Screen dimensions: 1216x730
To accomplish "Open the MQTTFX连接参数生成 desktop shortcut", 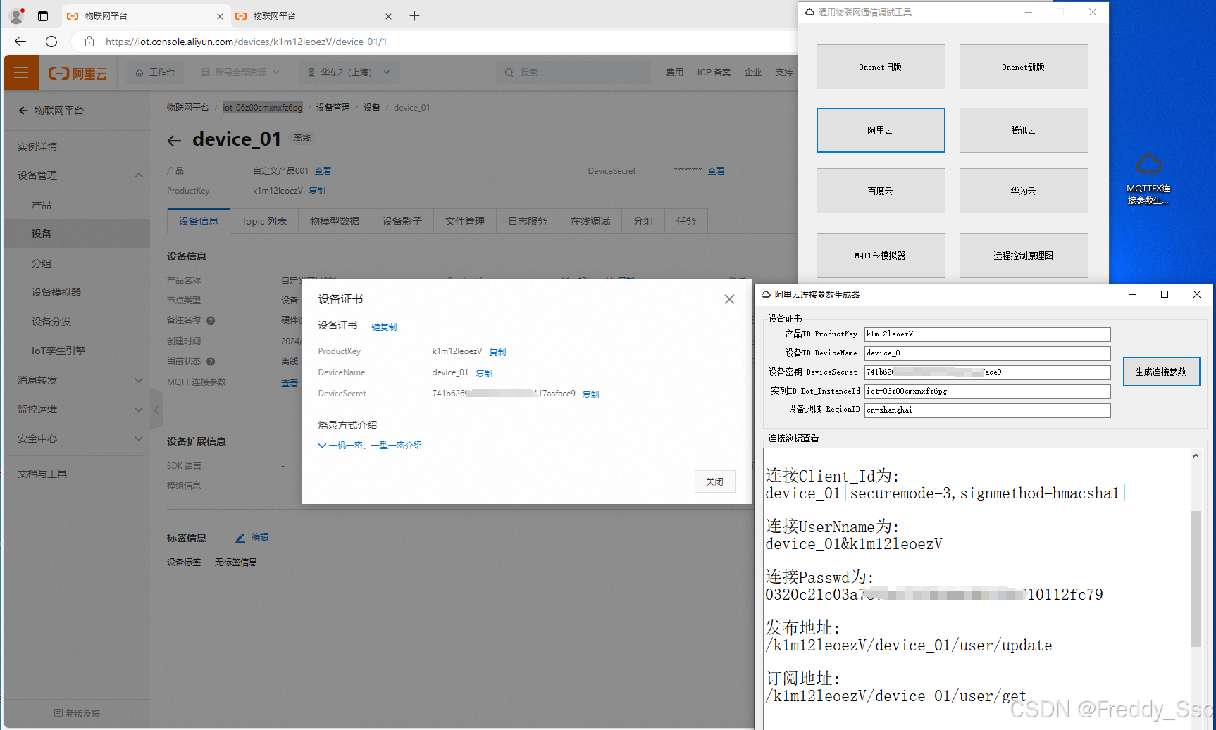I will 1148,180.
